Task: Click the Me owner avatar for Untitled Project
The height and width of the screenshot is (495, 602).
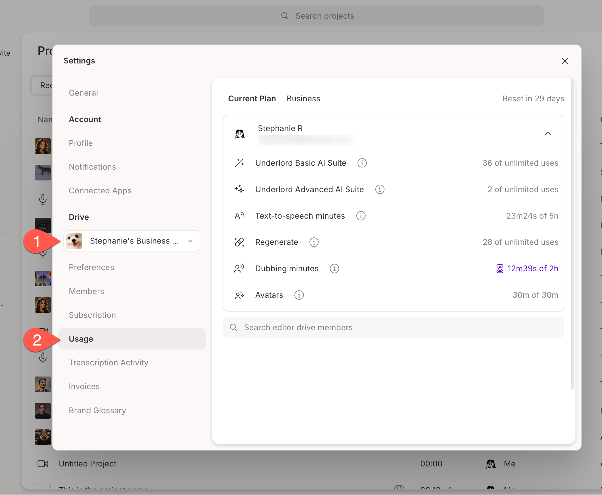Action: 490,464
